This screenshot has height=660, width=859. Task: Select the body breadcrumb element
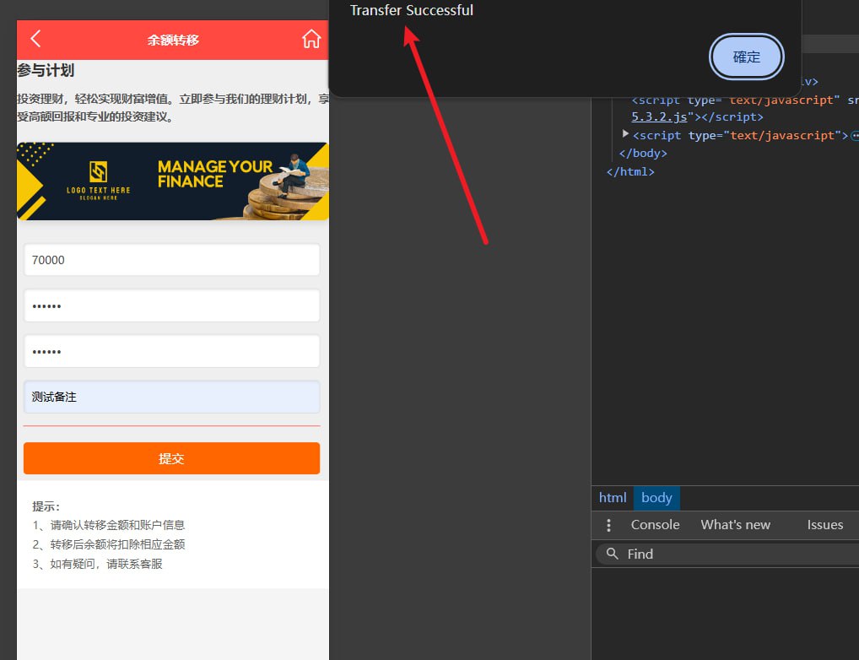[656, 498]
